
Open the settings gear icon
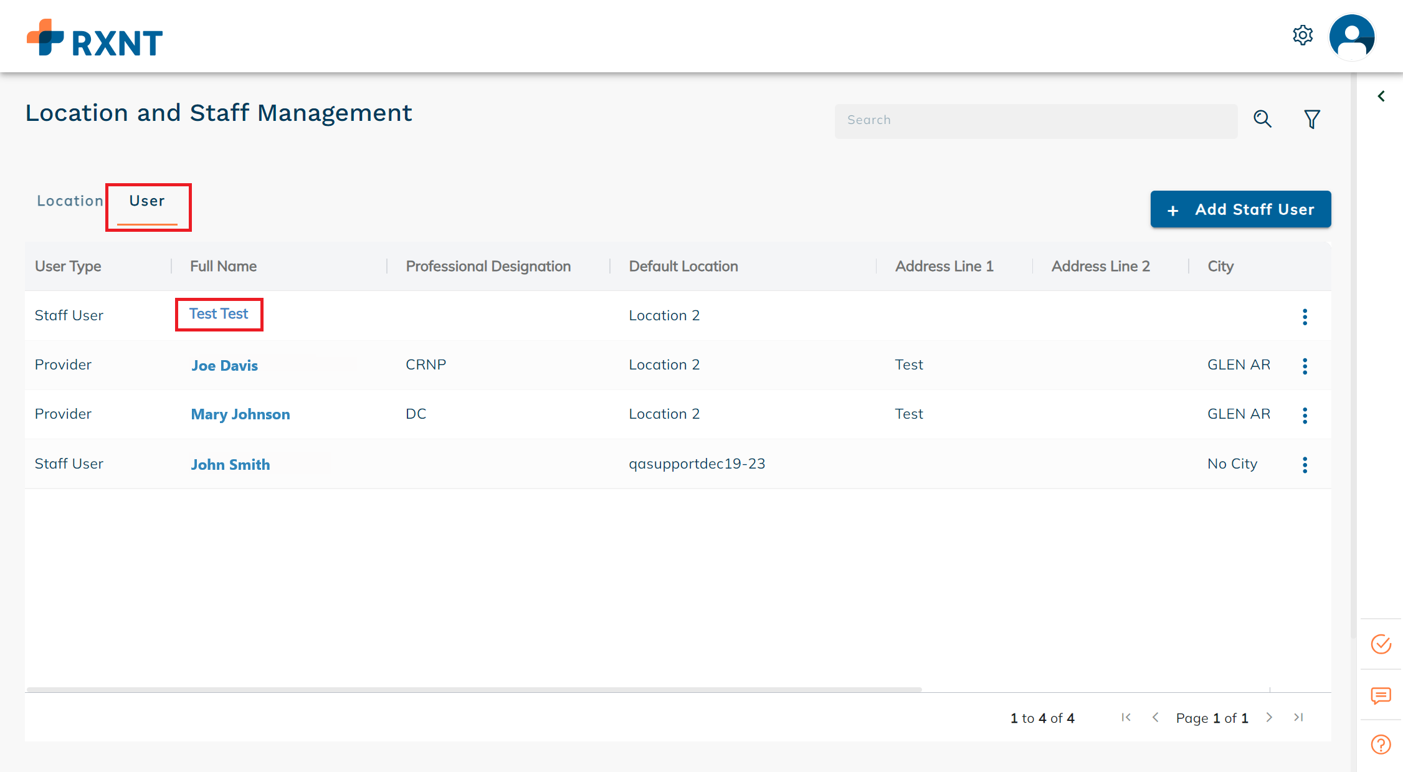(1302, 36)
